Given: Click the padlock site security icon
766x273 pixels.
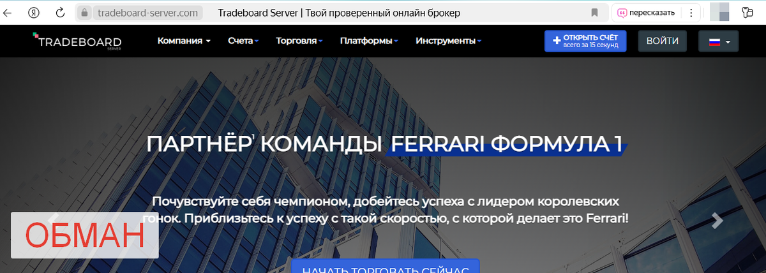Looking at the screenshot, I should 84,13.
